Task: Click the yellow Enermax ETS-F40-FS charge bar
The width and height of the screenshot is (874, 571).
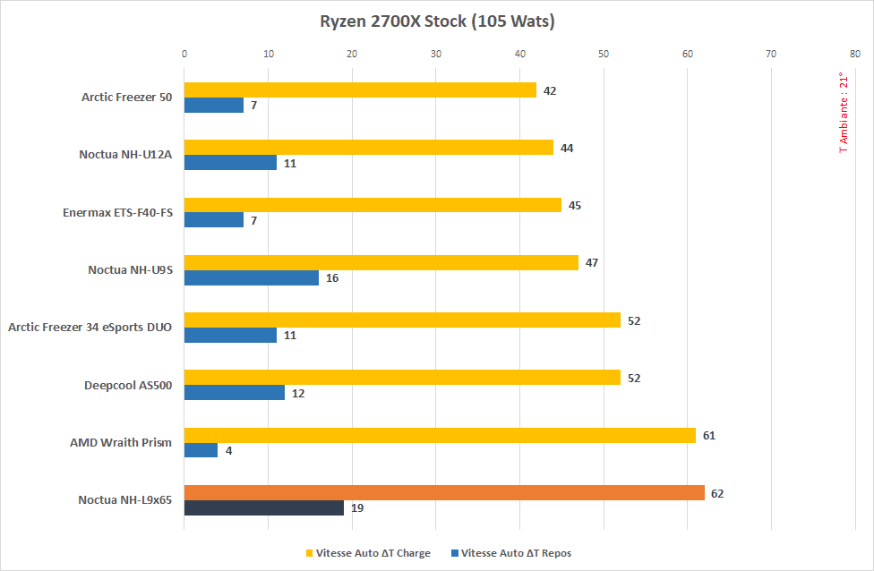Action: 373,205
